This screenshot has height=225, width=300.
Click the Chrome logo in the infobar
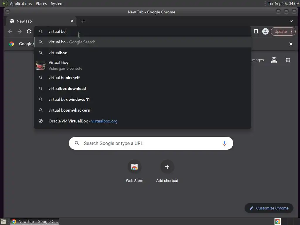11,44
